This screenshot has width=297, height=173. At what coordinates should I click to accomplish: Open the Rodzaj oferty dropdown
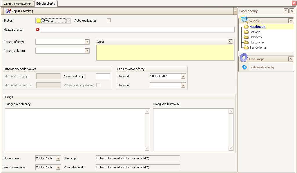click(87, 42)
